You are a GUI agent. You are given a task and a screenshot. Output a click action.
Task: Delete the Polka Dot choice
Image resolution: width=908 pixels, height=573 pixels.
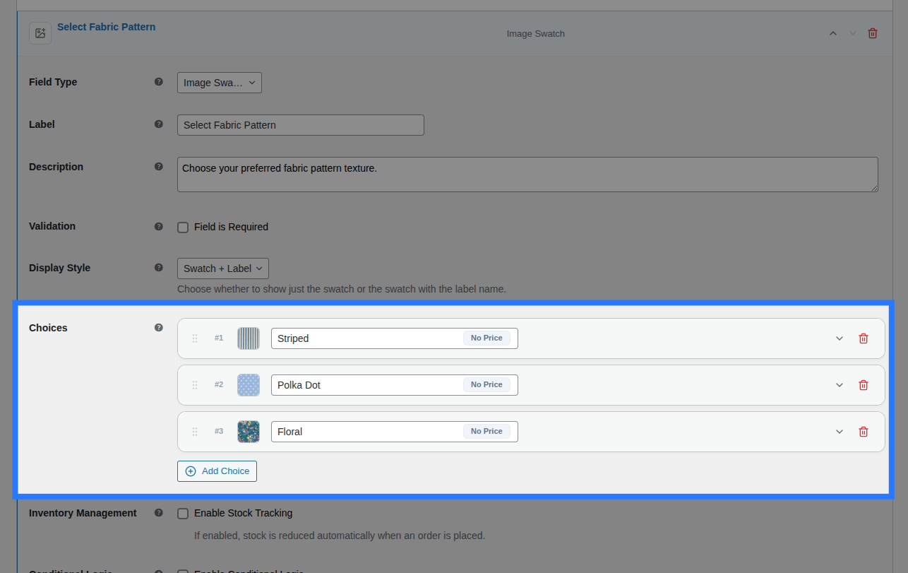click(863, 385)
